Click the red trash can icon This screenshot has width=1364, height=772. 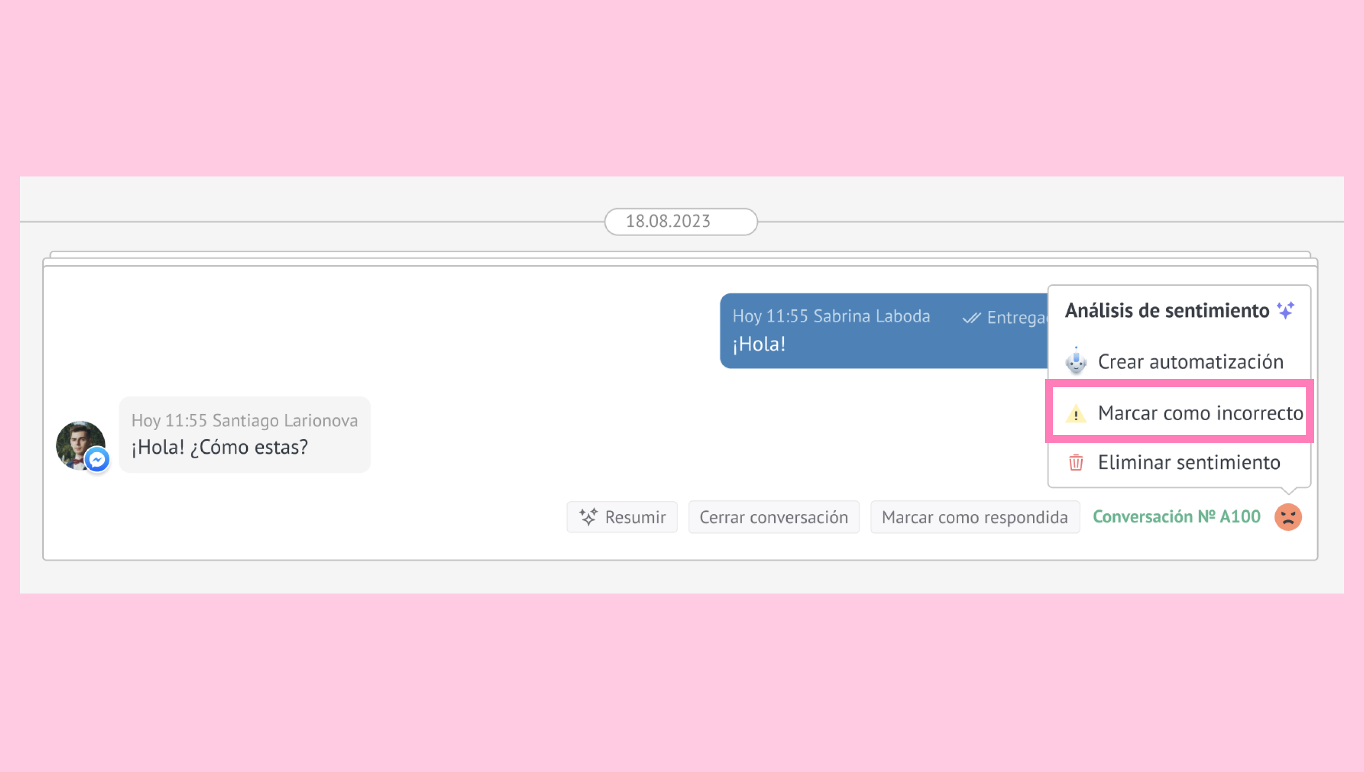coord(1076,462)
